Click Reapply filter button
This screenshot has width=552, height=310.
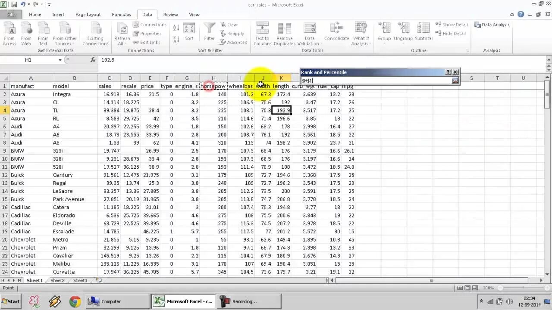(232, 34)
